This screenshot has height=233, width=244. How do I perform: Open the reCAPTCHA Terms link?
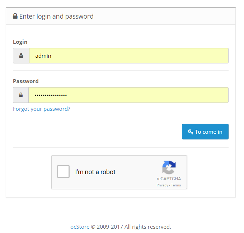[x=176, y=185]
